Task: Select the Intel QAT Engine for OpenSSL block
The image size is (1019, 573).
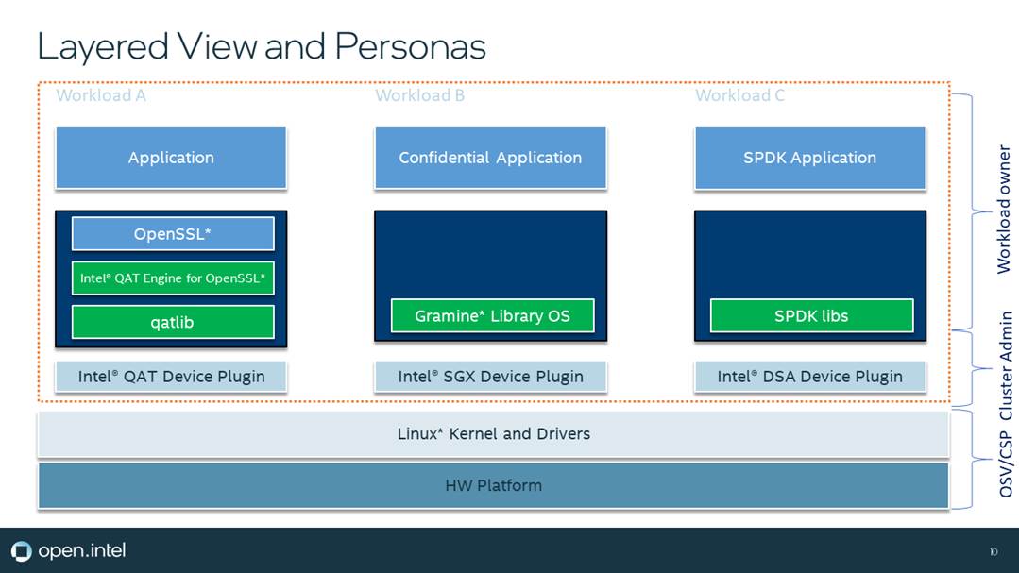Action: pos(173,278)
